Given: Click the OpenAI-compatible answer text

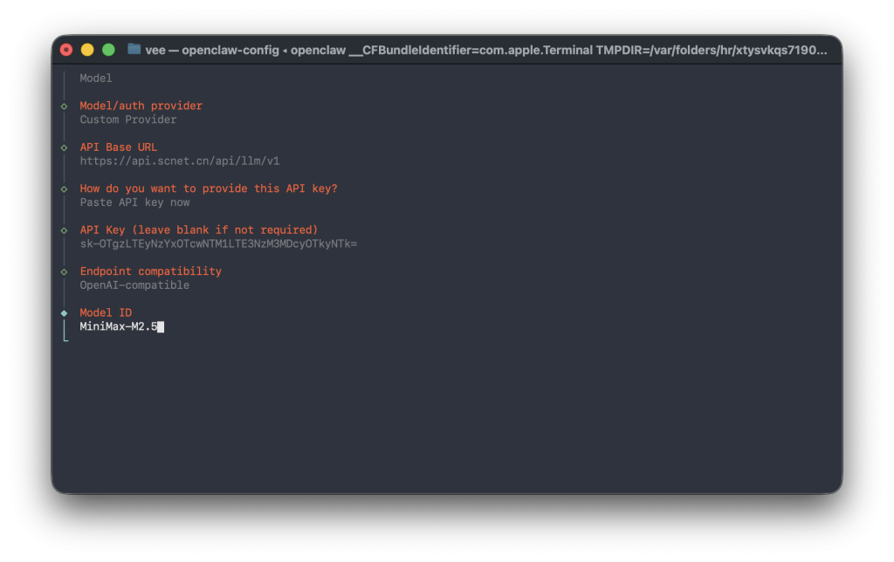Looking at the screenshot, I should coord(134,285).
